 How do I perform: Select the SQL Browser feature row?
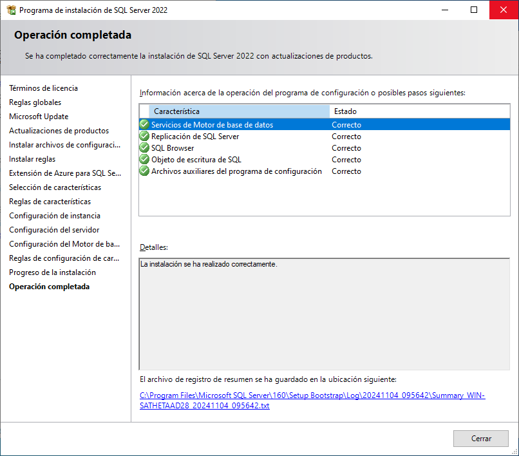click(173, 148)
